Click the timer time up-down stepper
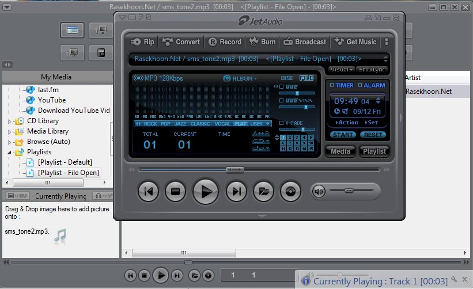Viewport: 473px width, 289px height. coord(378,101)
